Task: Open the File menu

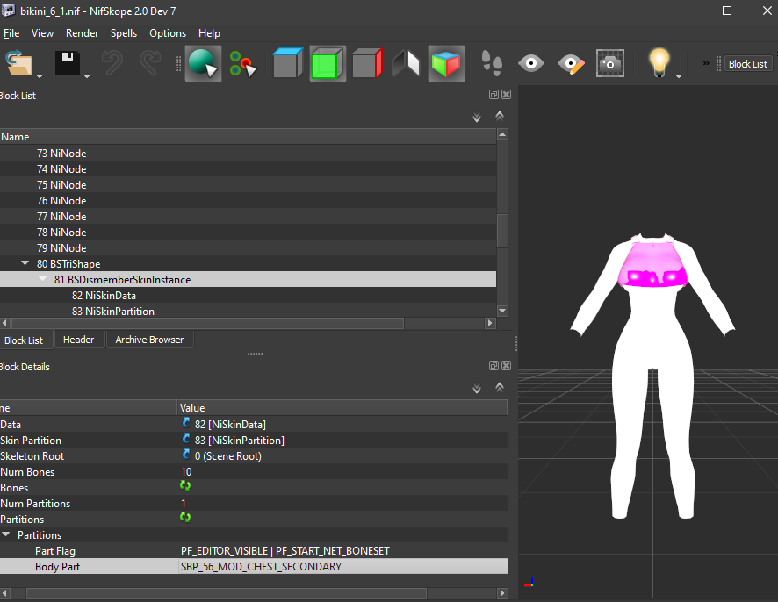Action: [x=11, y=33]
